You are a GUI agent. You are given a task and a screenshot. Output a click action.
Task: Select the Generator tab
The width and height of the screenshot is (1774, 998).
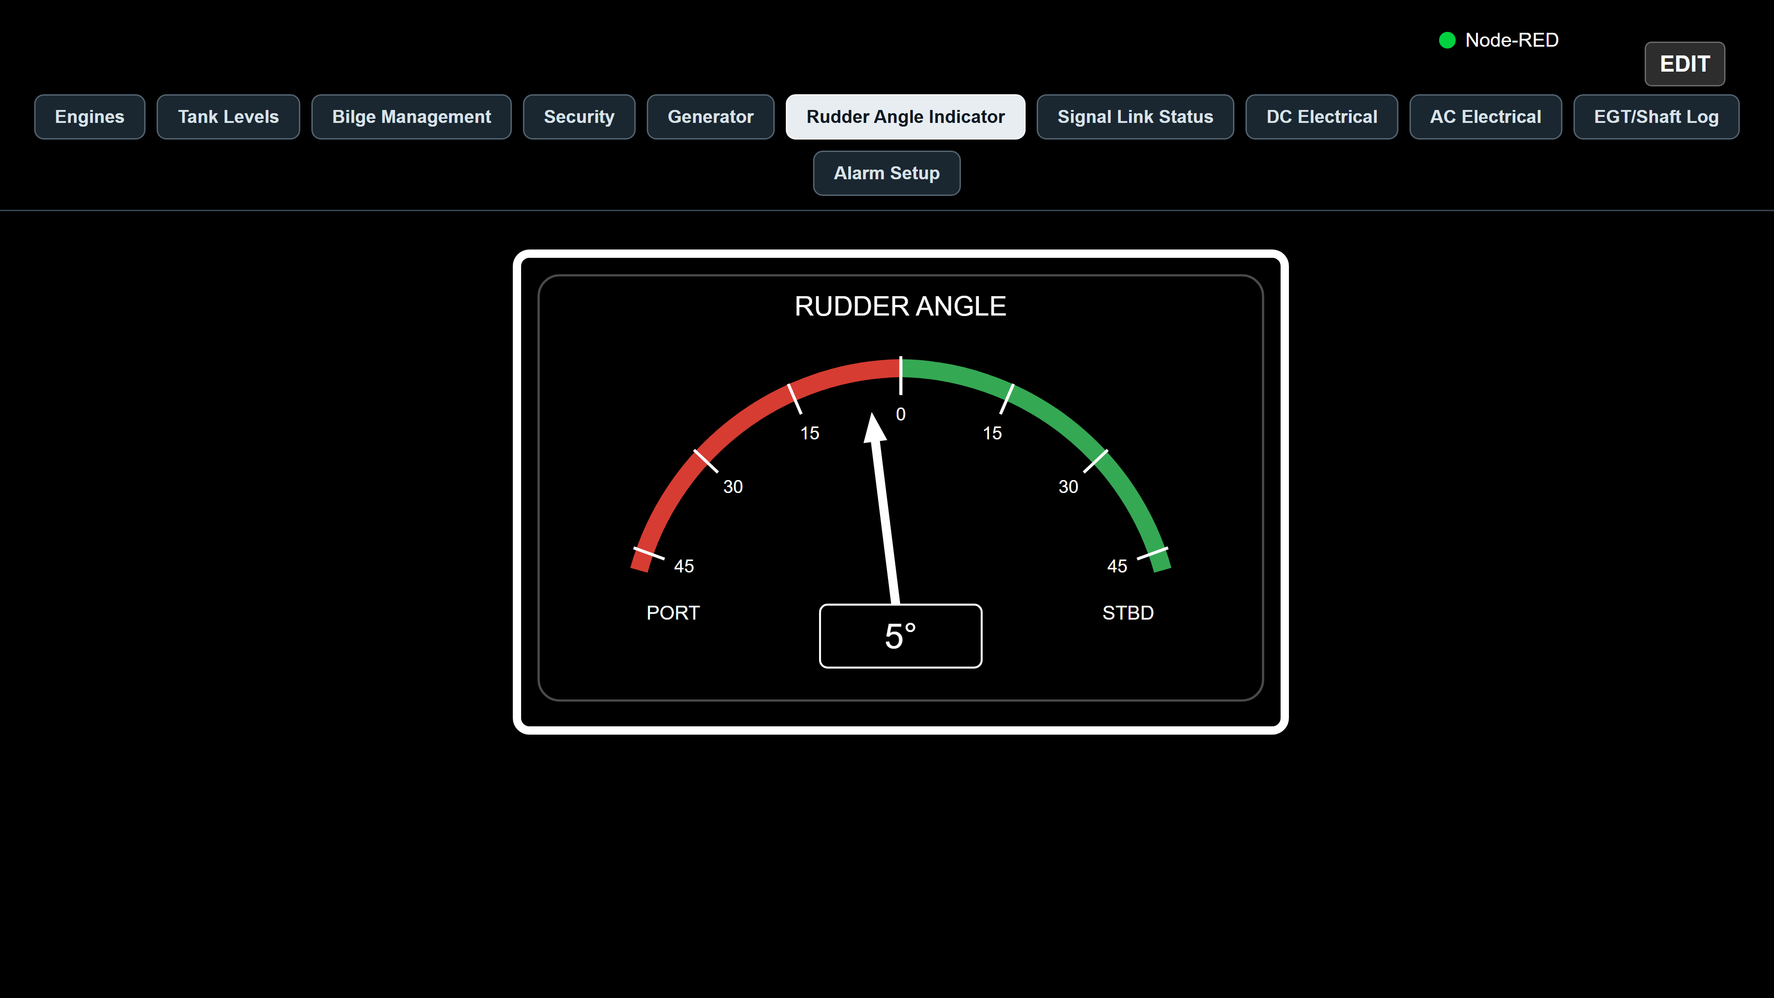coord(710,117)
